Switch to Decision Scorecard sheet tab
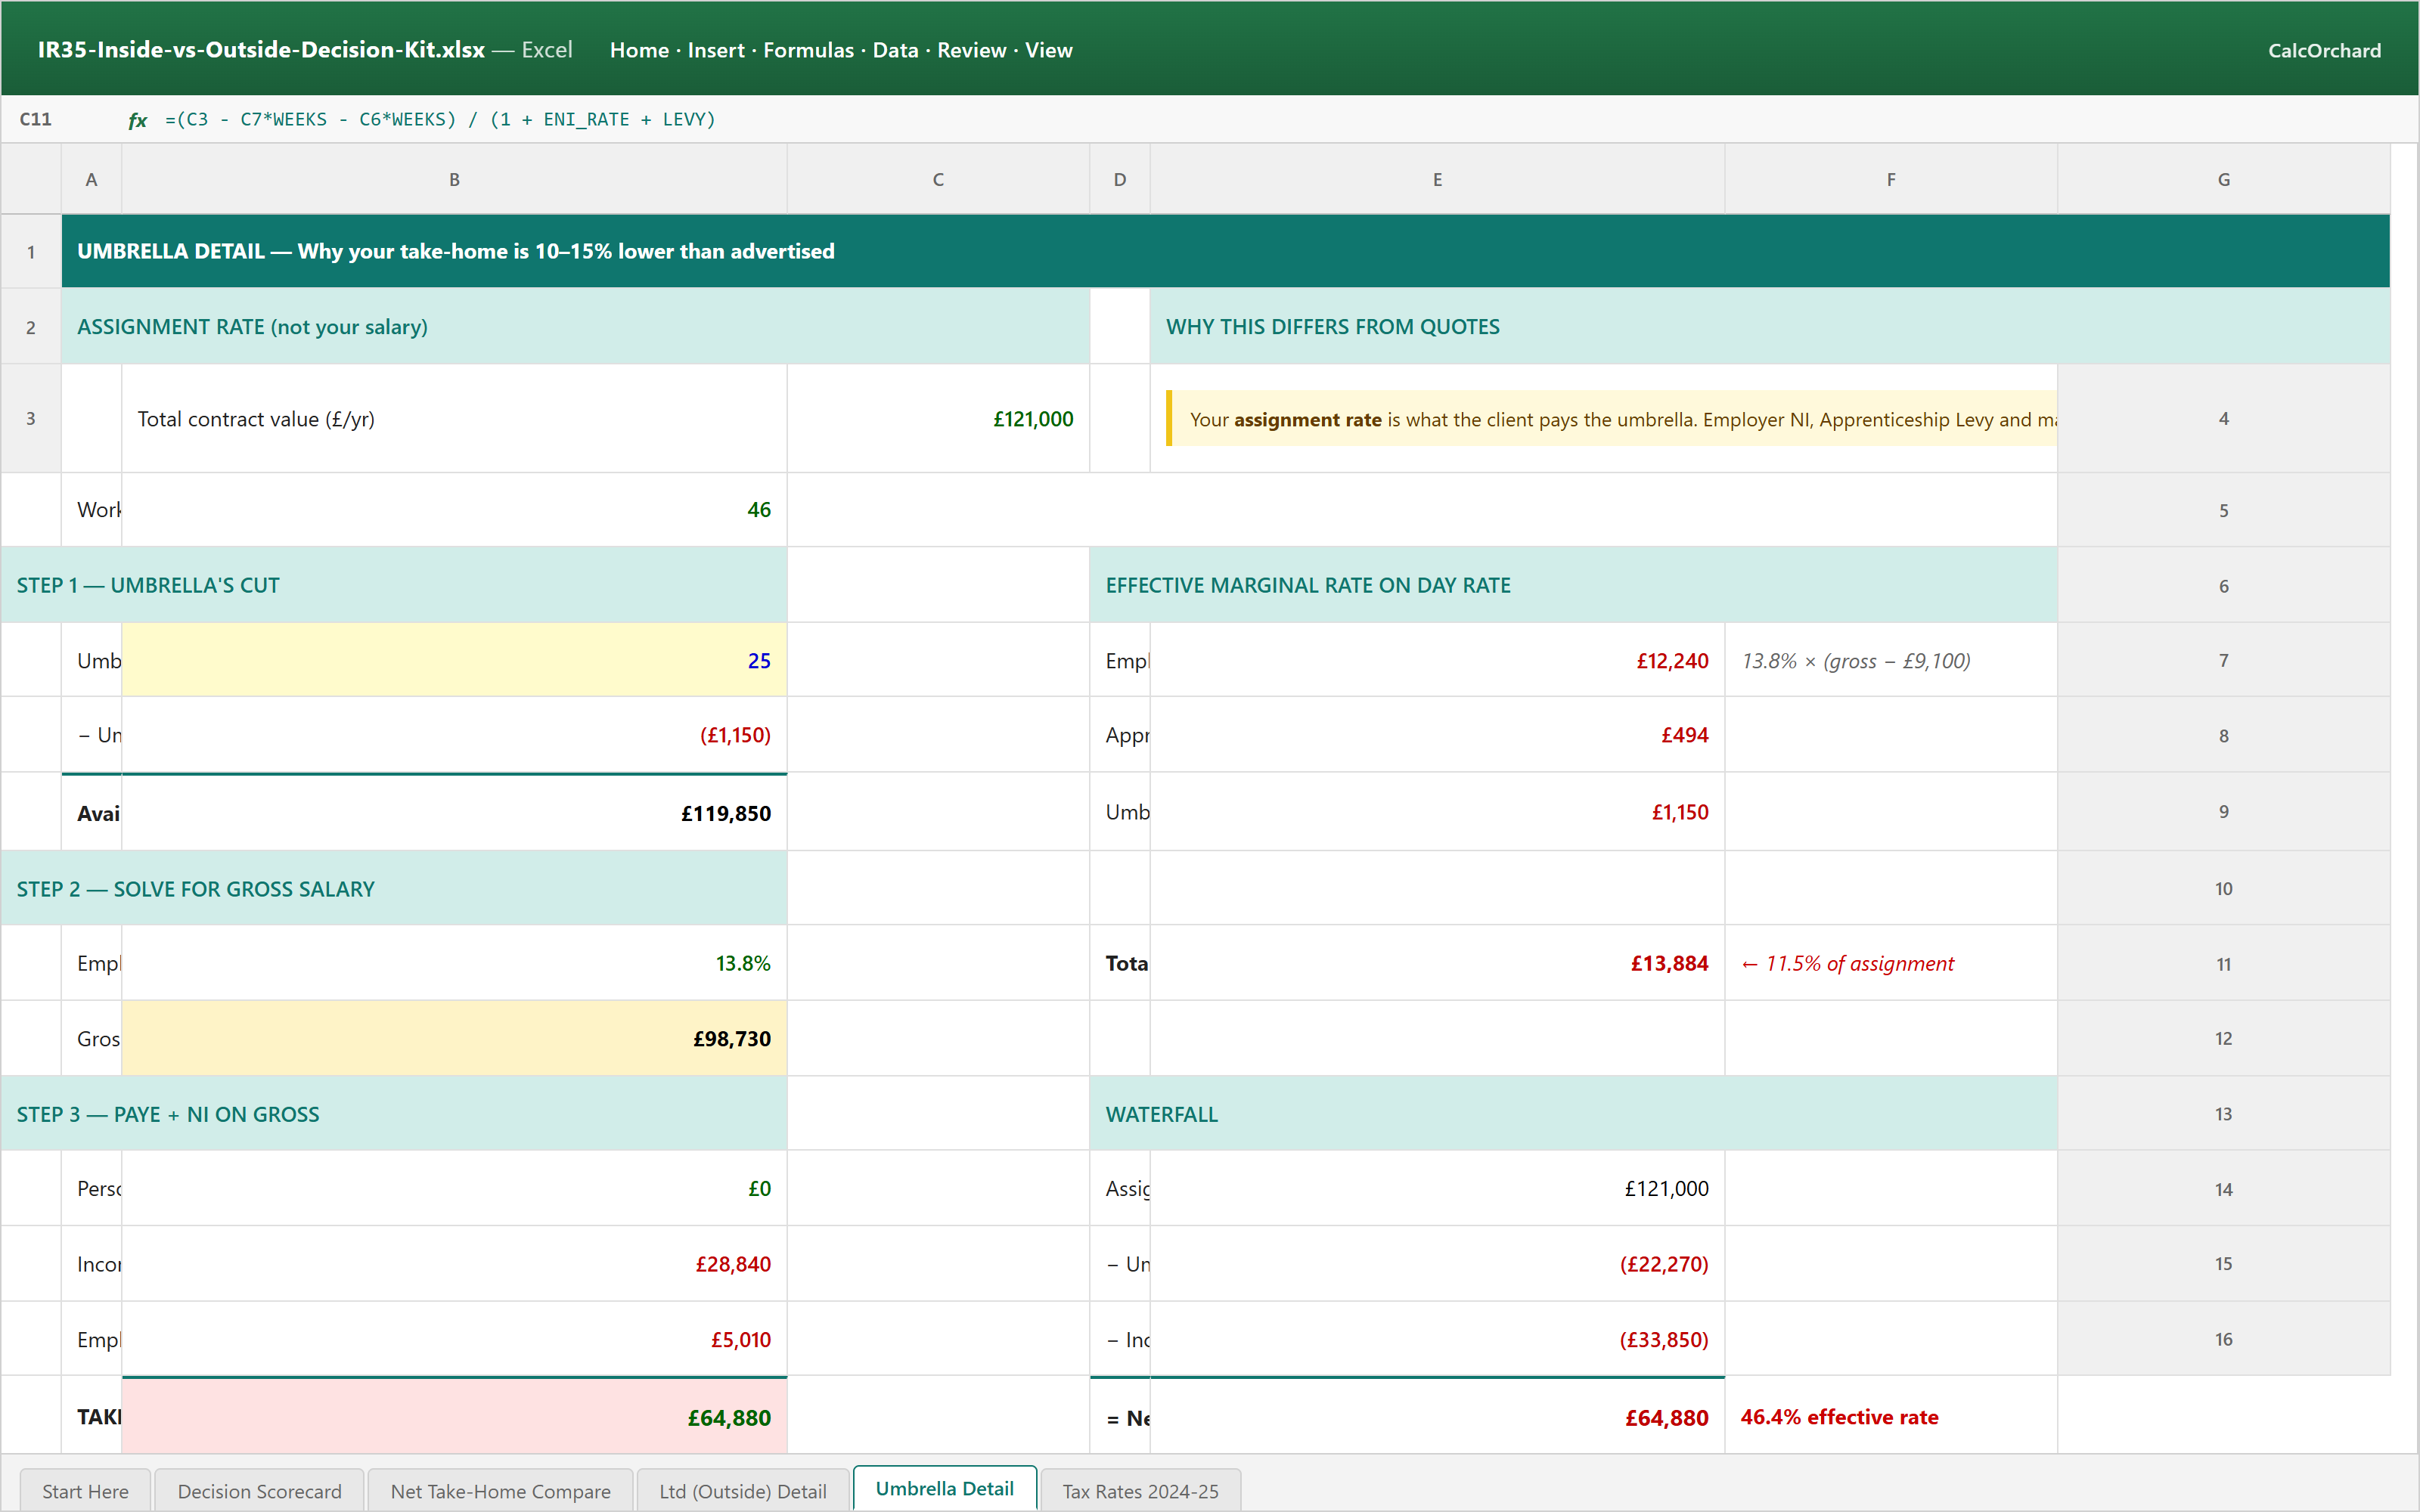 pyautogui.click(x=259, y=1490)
